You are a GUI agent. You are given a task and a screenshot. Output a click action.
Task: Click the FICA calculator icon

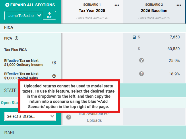(134, 37)
